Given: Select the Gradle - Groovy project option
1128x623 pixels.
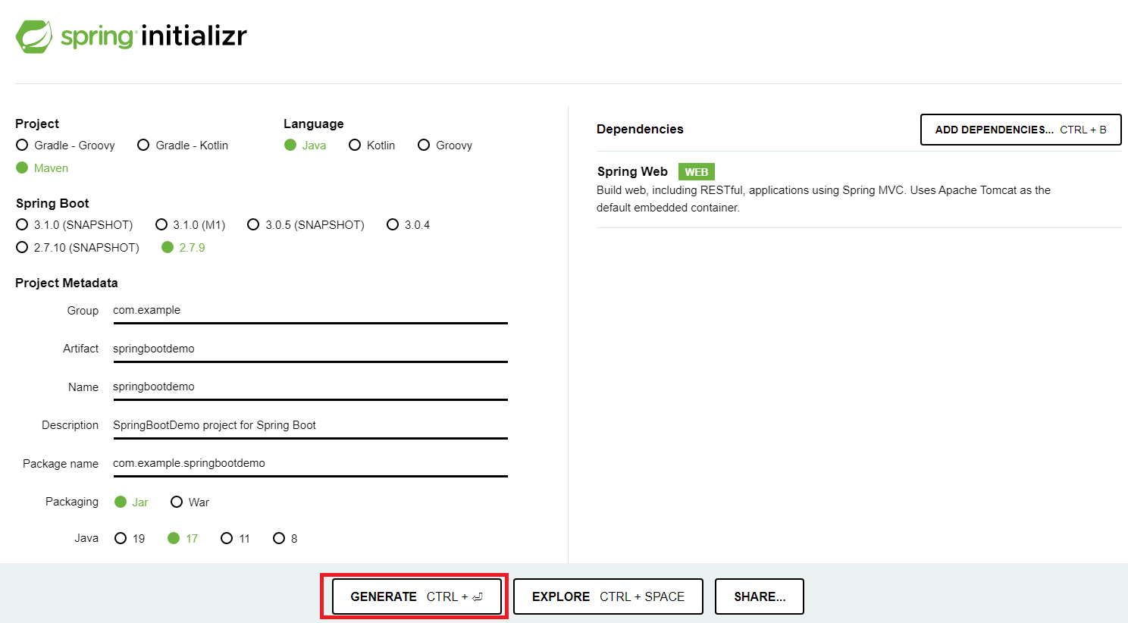Looking at the screenshot, I should (x=65, y=145).
